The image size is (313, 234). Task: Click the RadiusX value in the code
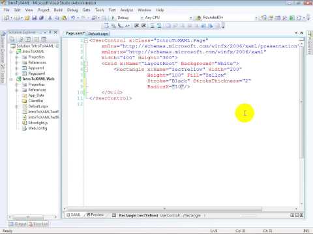[x=178, y=86]
